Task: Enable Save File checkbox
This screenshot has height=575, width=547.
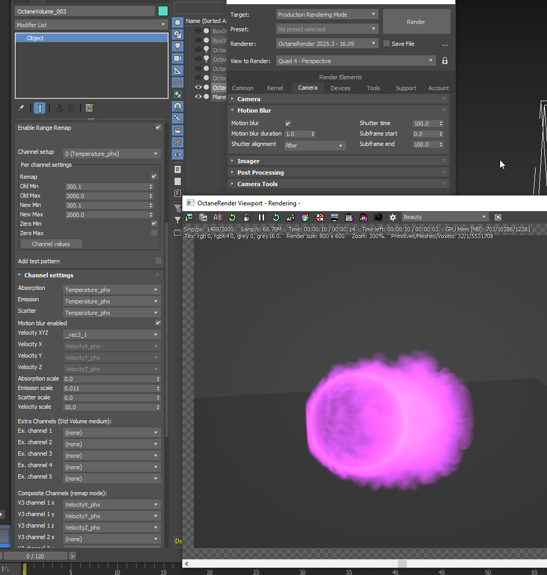Action: (x=386, y=44)
